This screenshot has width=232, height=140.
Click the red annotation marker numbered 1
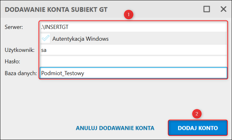(x=129, y=15)
